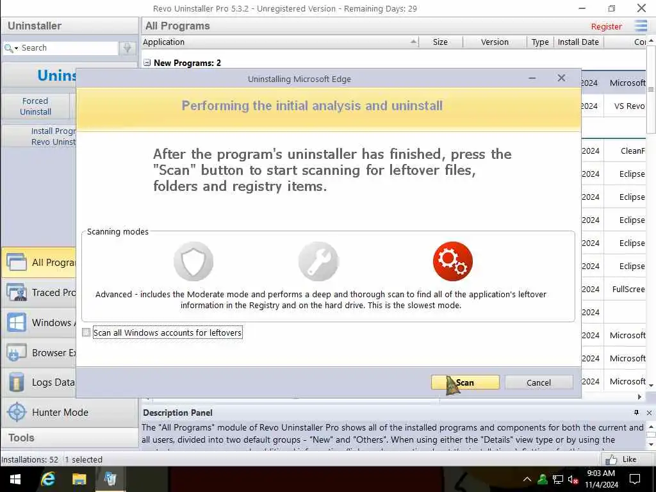Minimize the Uninstalling Microsoft Edge dialog
Viewport: 656px width, 492px height.
[x=532, y=78]
